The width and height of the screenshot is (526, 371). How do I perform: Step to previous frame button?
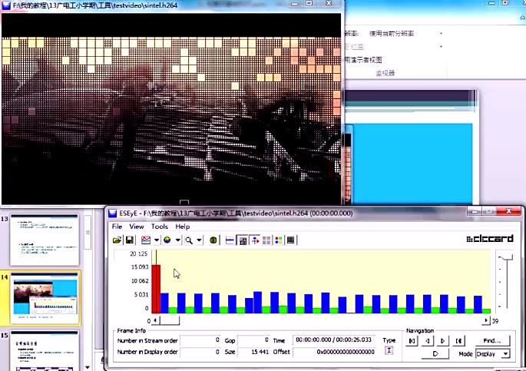[x=428, y=341]
